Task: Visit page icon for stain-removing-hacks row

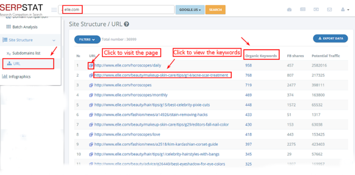Action: pyautogui.click(x=91, y=115)
